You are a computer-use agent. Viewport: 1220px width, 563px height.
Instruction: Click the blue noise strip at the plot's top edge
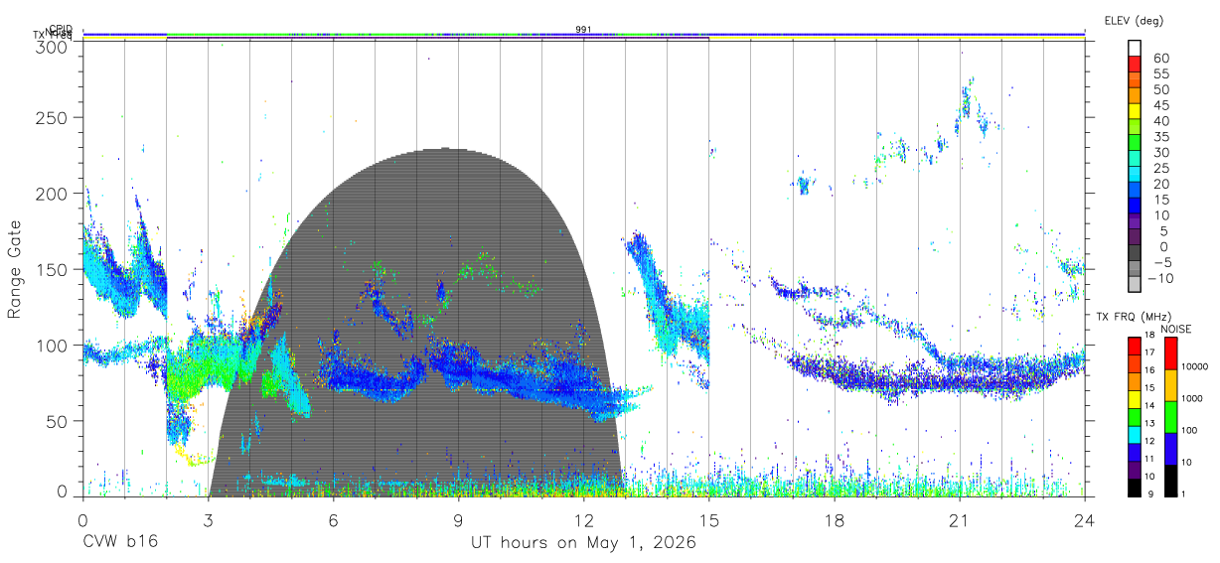(x=583, y=33)
